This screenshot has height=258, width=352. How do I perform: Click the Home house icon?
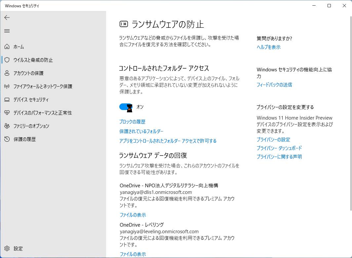(7, 47)
